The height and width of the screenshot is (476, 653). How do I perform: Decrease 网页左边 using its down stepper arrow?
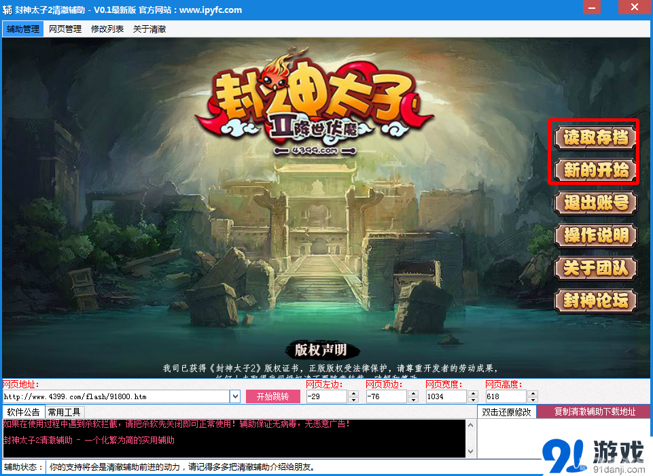[x=353, y=398]
